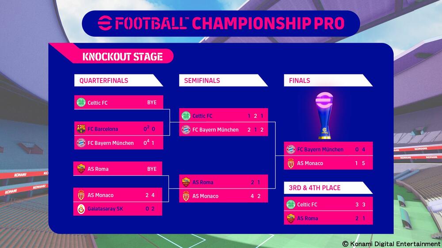Click the eFootball logo in the title banner
The height and width of the screenshot is (248, 442).
(105, 23)
